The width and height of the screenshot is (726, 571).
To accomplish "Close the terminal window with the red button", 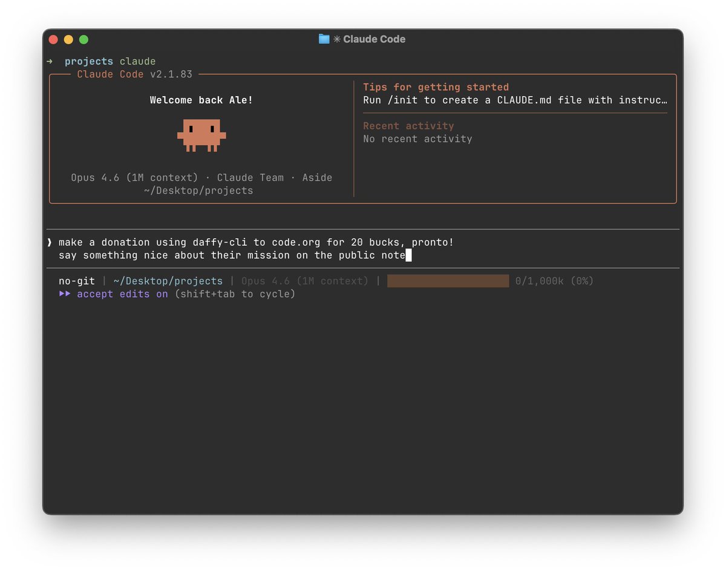I will (x=53, y=40).
